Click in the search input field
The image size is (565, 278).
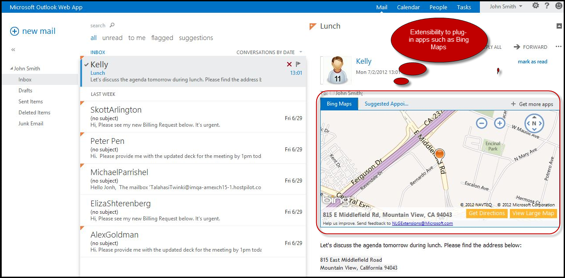(97, 26)
